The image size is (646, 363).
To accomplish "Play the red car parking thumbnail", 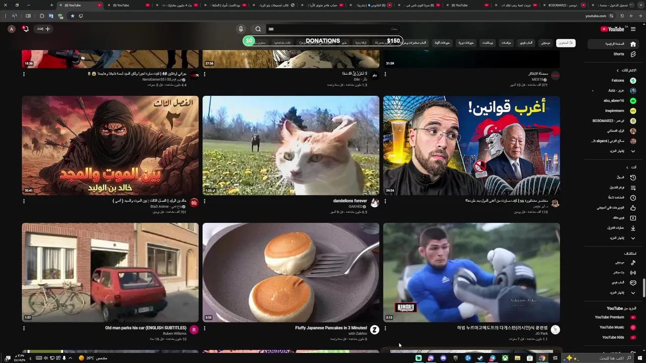I will (x=110, y=272).
